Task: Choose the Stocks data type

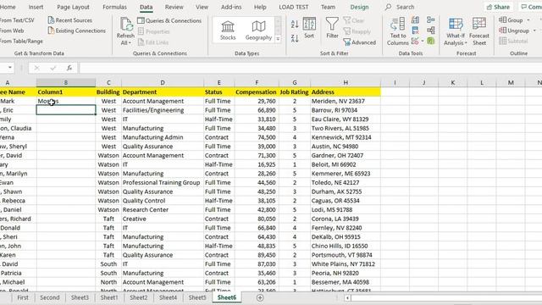Action: click(x=228, y=30)
